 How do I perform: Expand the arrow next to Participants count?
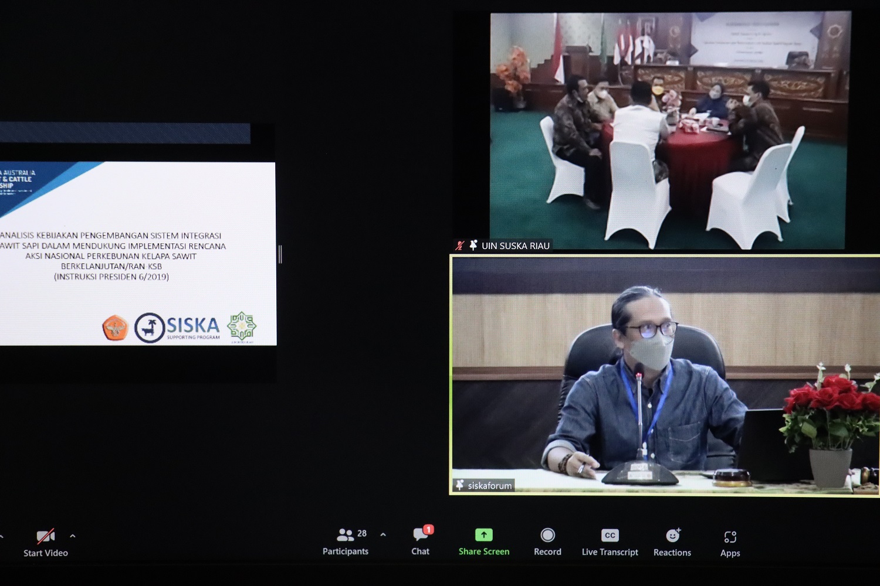click(383, 534)
